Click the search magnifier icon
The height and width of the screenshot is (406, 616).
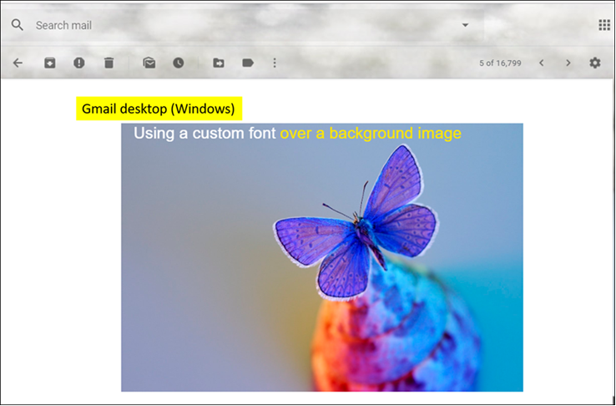pyautogui.click(x=18, y=25)
